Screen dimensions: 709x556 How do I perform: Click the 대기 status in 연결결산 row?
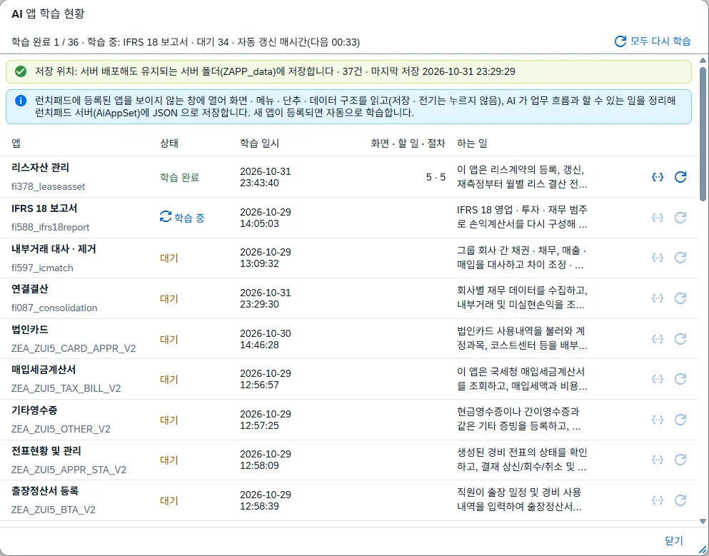[169, 298]
